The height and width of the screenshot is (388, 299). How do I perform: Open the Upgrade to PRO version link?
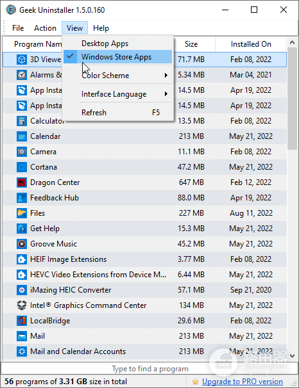(243, 382)
